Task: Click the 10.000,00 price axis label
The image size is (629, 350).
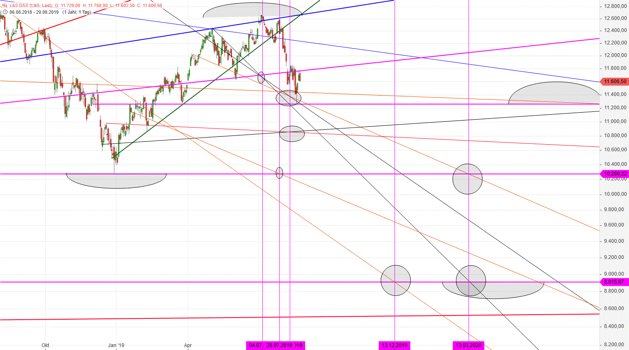Action: point(615,194)
